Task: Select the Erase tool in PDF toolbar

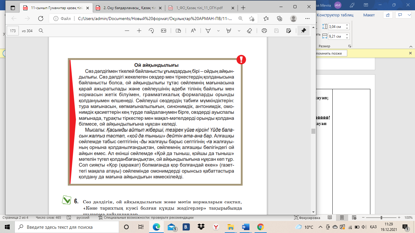Action: (x=249, y=31)
